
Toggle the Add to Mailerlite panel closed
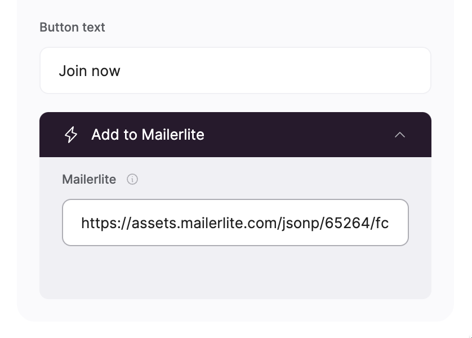coord(400,135)
